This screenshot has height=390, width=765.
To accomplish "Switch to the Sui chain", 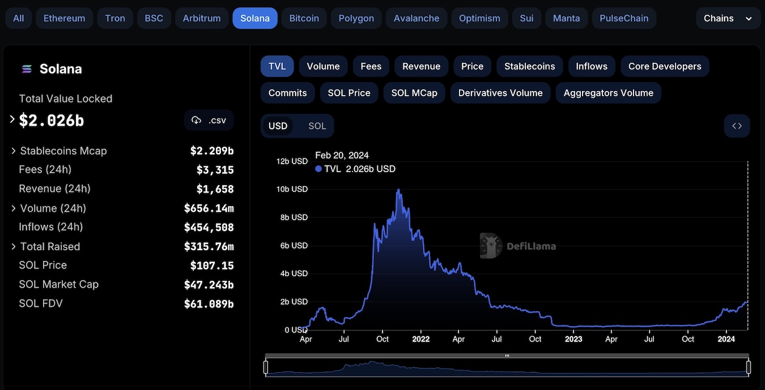I will coord(527,18).
